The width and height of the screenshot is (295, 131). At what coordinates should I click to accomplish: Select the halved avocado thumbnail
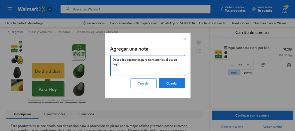(x=17, y=59)
